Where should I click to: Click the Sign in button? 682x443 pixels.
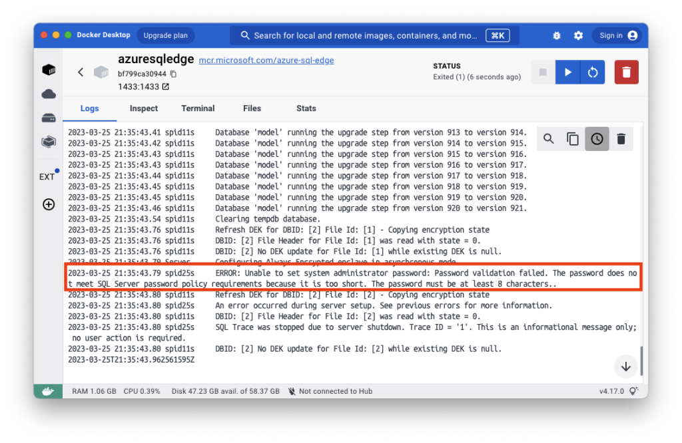click(617, 36)
